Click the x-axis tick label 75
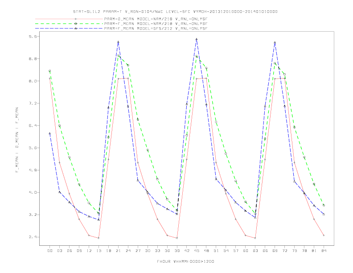The height and width of the screenshot is (273, 353). click(295, 251)
